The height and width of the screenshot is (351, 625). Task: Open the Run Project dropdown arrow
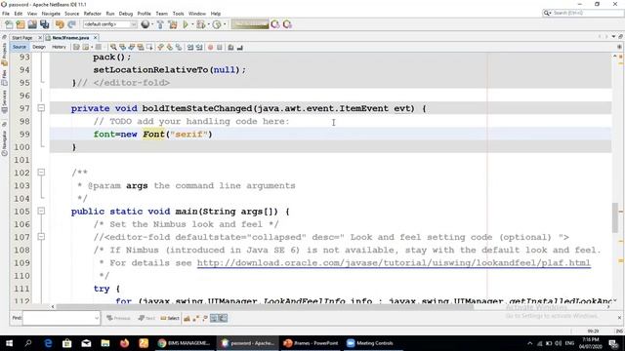pos(192,24)
